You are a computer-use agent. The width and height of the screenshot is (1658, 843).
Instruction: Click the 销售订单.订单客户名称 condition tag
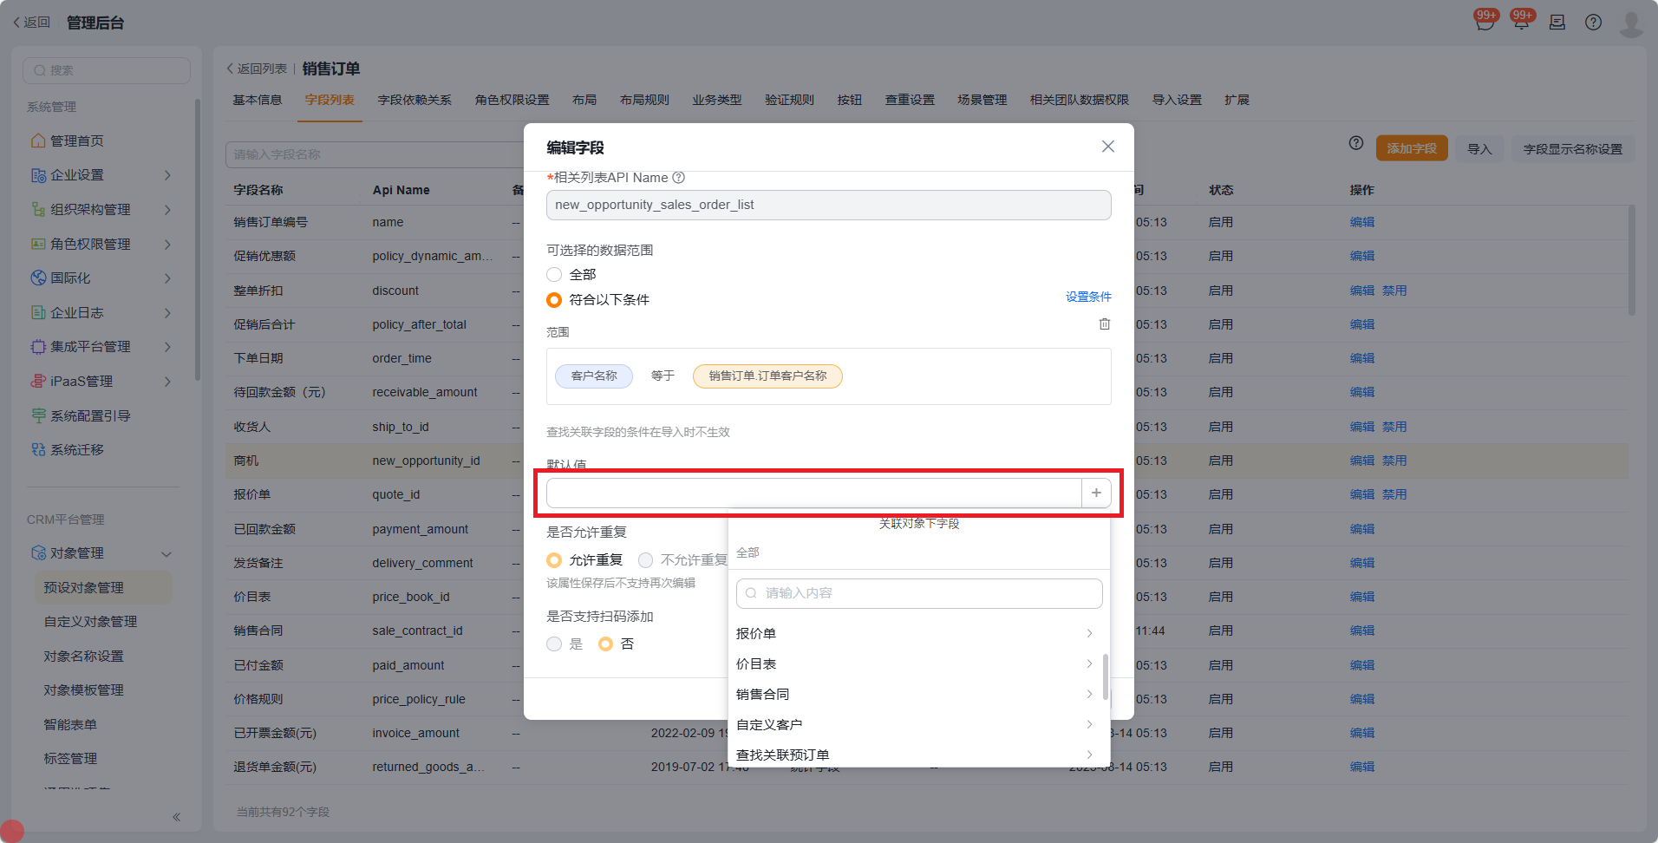[x=767, y=376]
